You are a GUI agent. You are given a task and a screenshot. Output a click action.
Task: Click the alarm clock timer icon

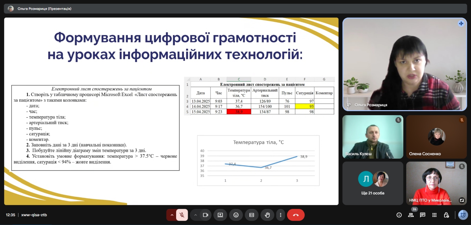(x=463, y=215)
